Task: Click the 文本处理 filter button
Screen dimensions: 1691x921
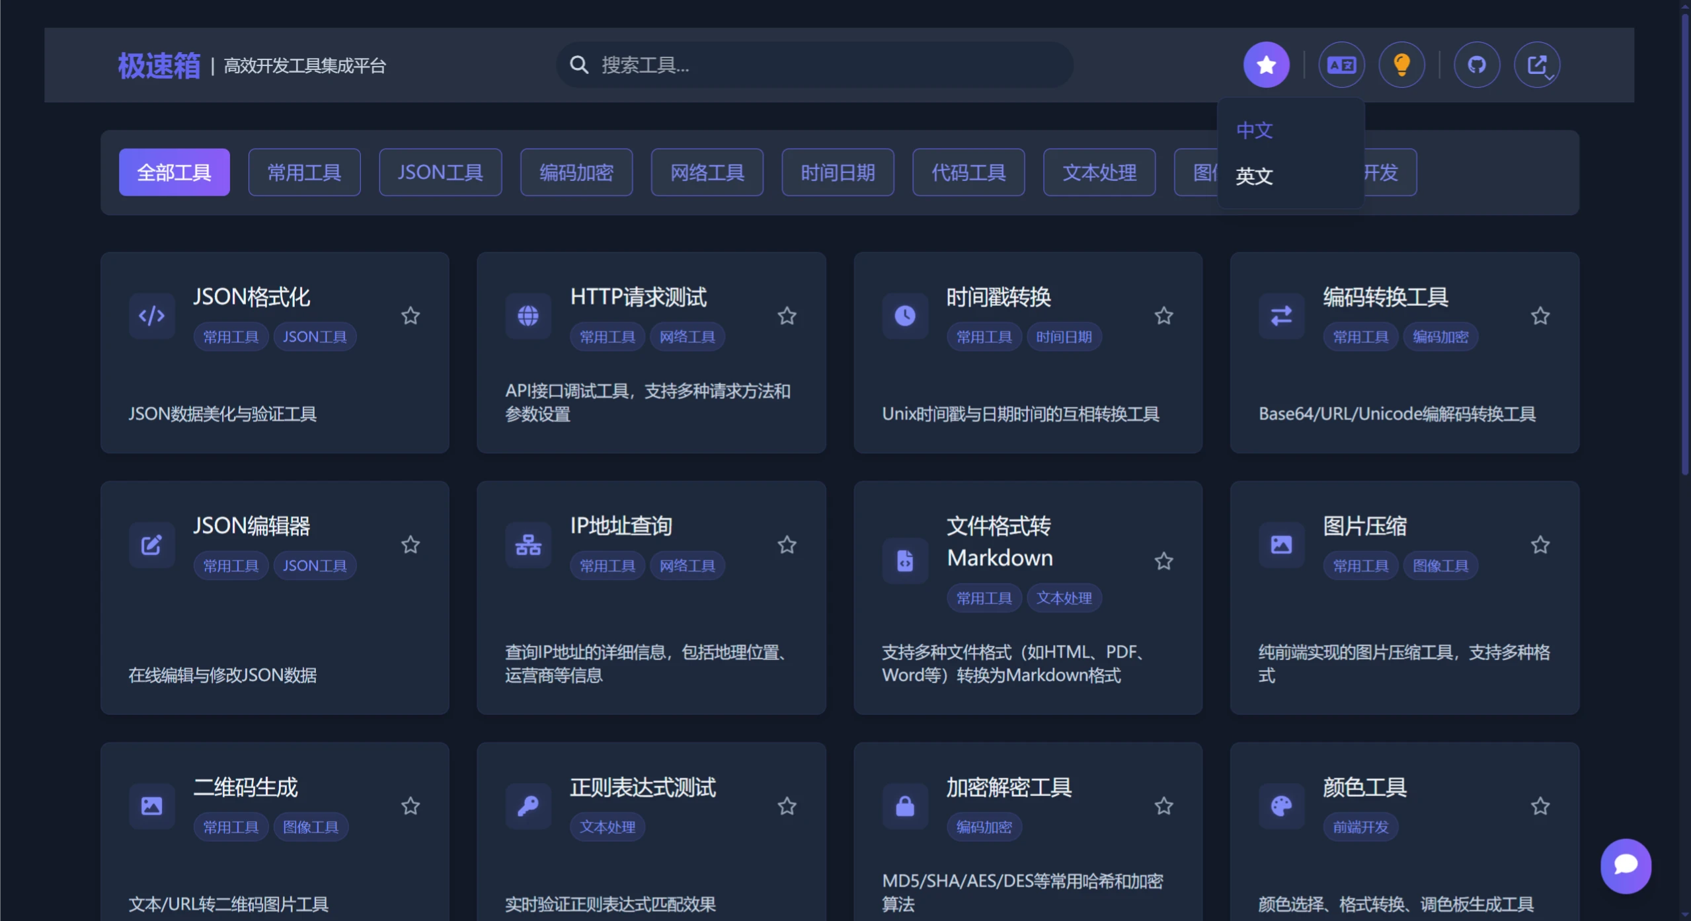Action: (1099, 172)
